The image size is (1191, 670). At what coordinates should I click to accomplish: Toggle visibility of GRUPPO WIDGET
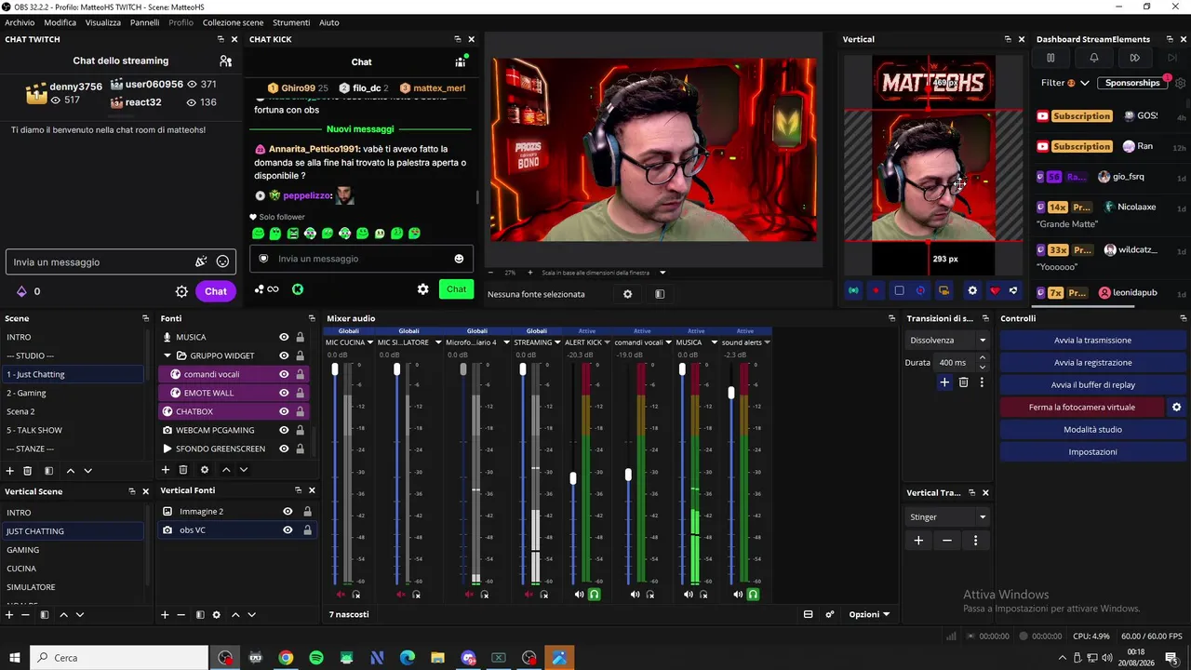284,355
